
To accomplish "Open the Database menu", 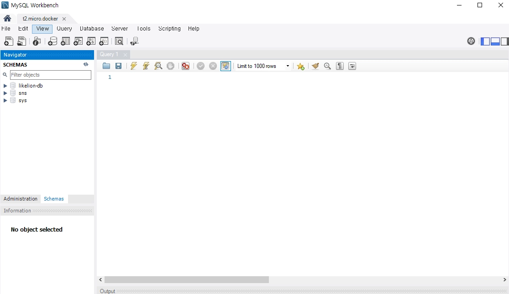I will click(92, 29).
